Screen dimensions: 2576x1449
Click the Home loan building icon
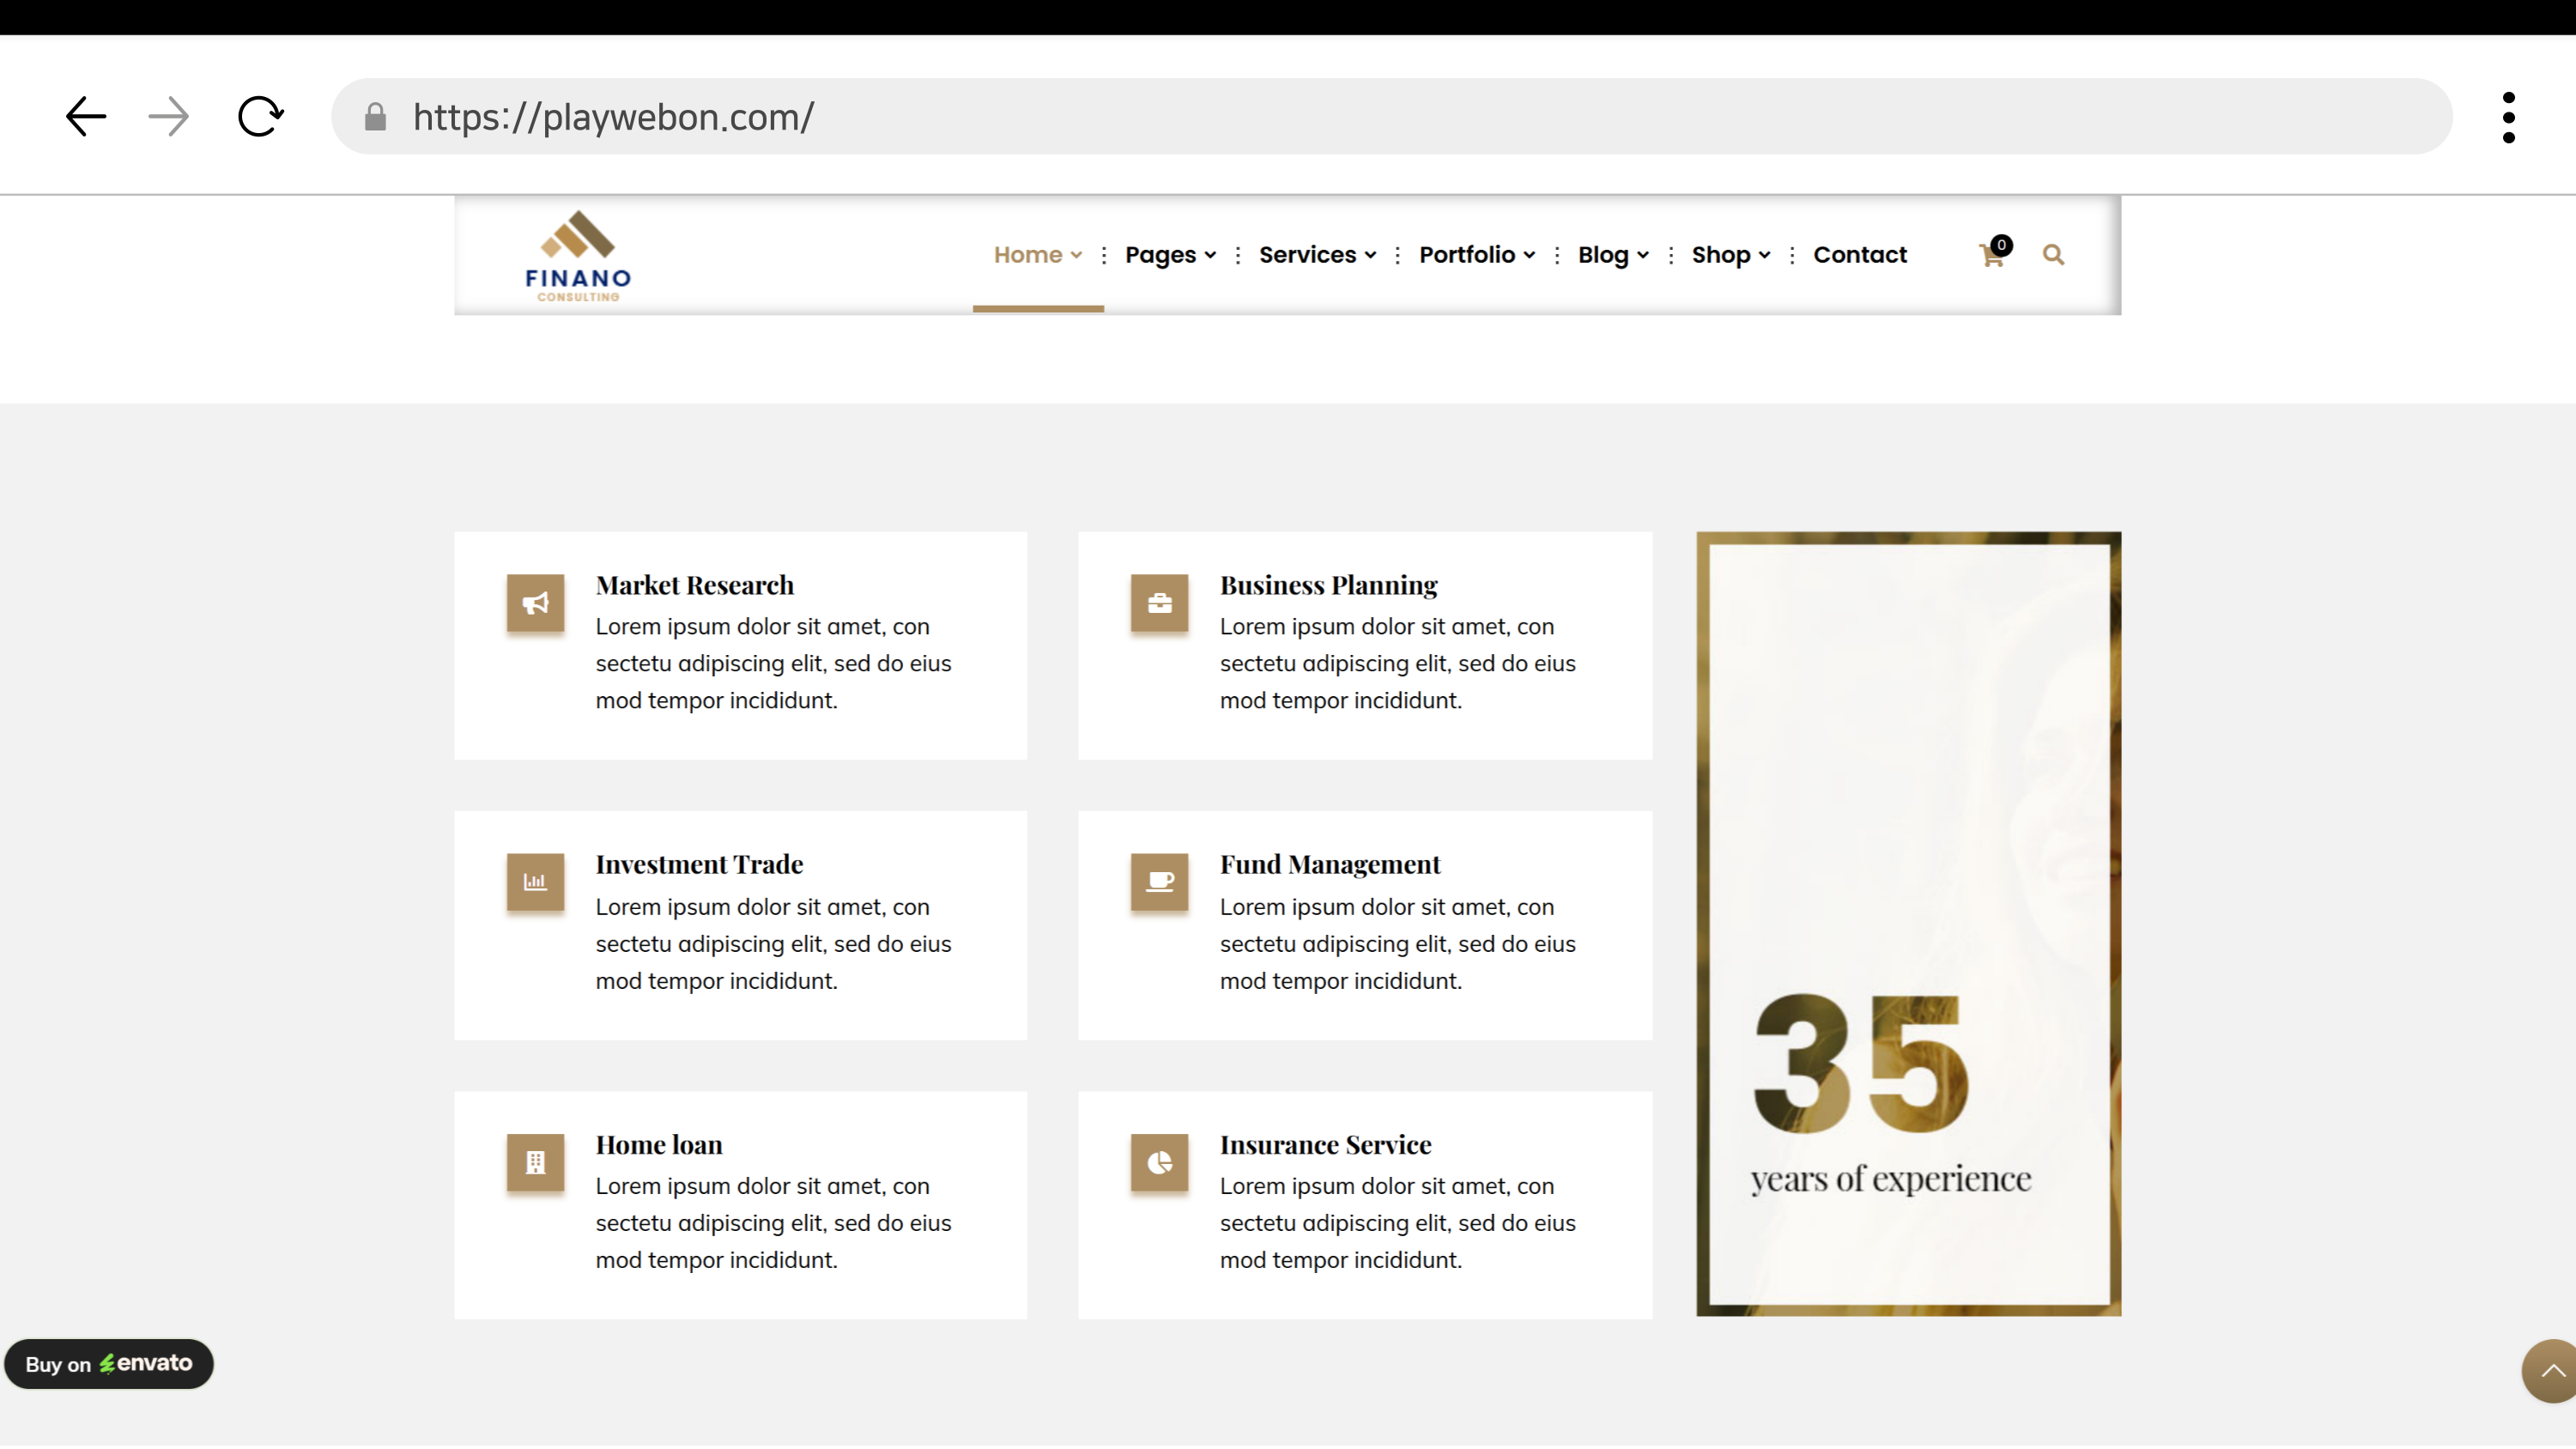click(535, 1162)
